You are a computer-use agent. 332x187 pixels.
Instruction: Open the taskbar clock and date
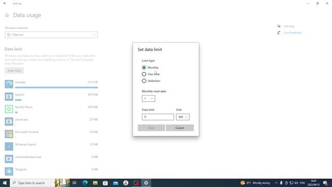pos(313,183)
